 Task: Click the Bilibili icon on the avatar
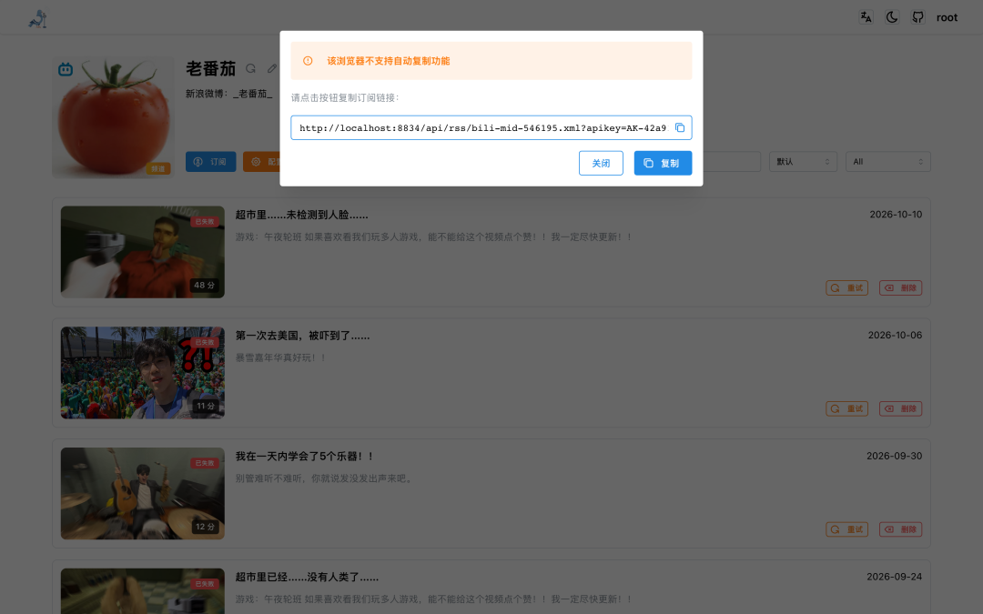pyautogui.click(x=66, y=69)
